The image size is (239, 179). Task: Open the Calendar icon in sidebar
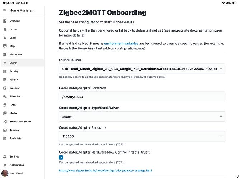coord(5,88)
